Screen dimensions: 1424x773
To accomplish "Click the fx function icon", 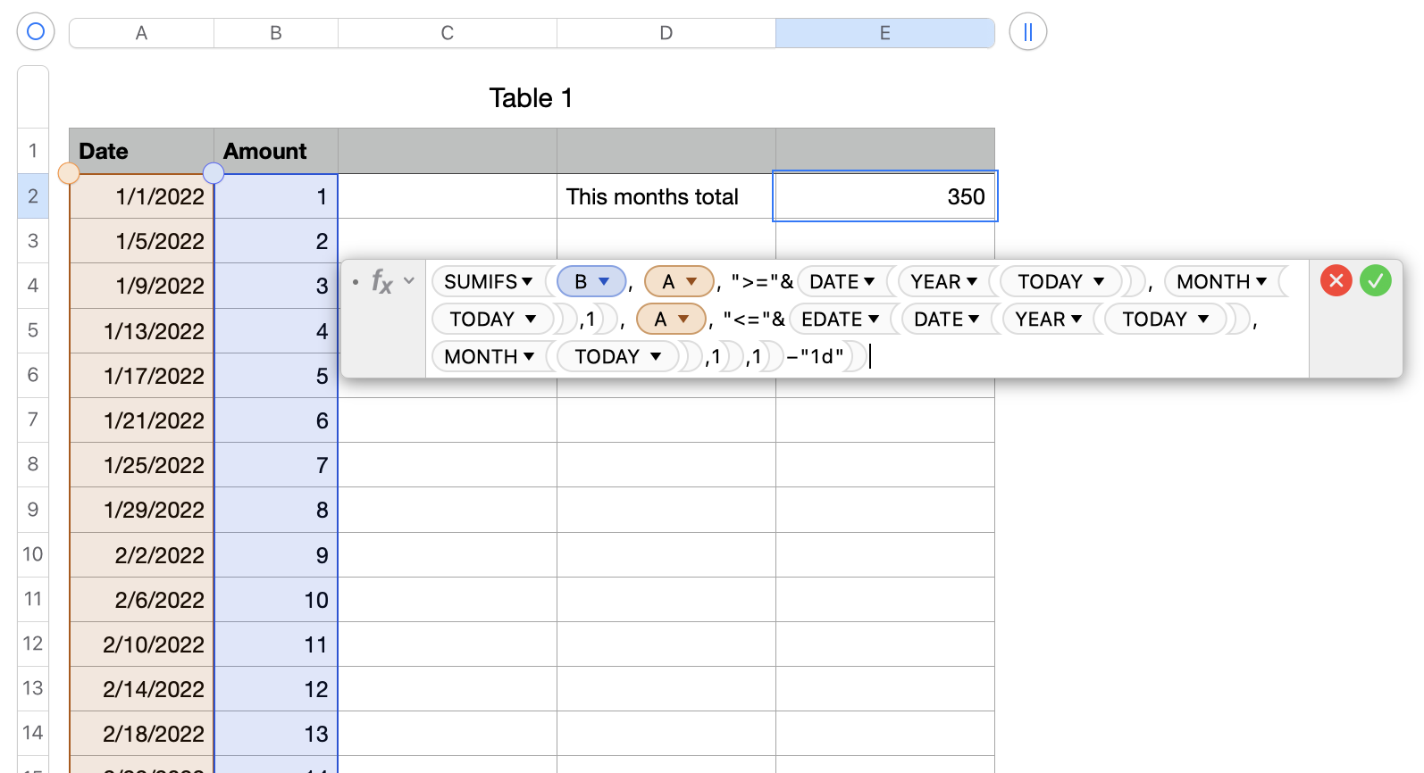I will (x=382, y=281).
